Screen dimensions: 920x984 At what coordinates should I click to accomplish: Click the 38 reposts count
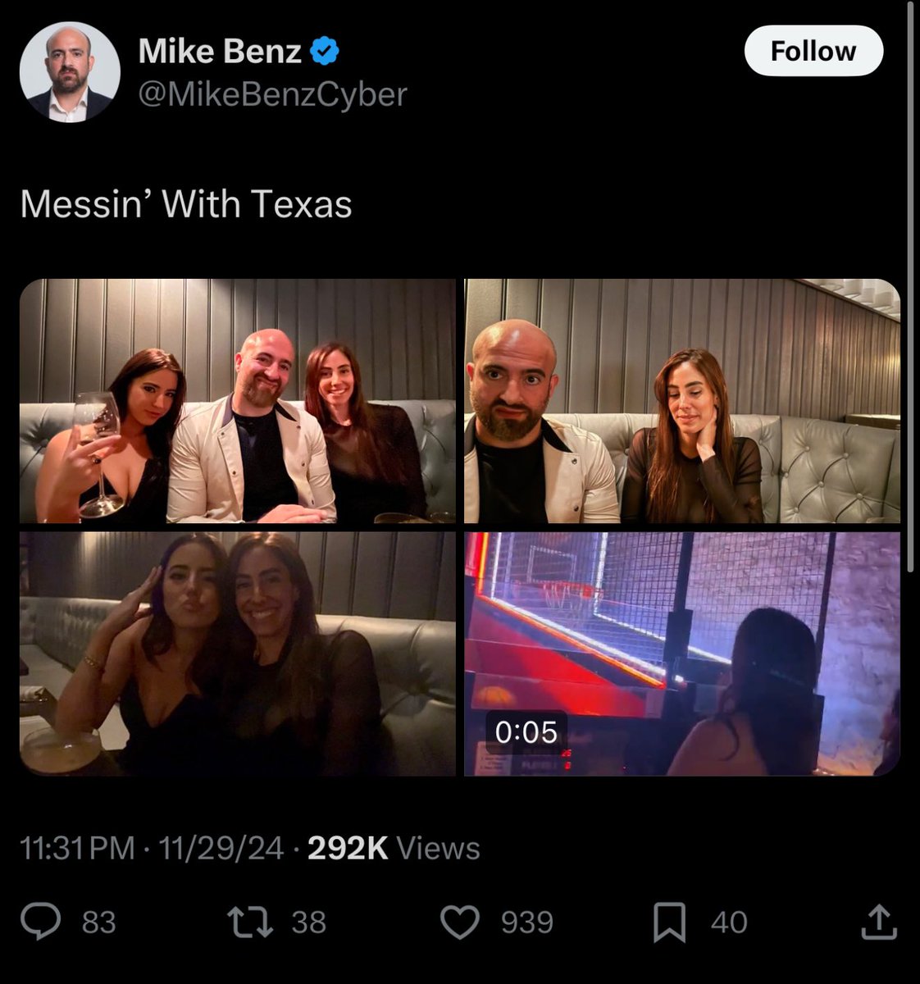click(309, 922)
